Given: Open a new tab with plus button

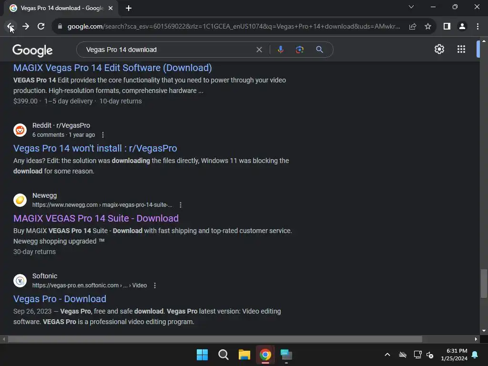Looking at the screenshot, I should click(x=129, y=8).
